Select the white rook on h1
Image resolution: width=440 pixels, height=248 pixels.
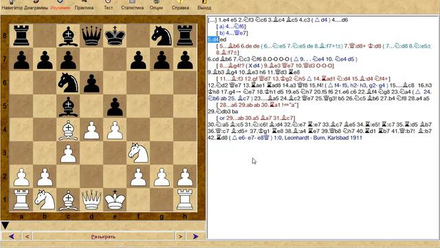pos(185,199)
